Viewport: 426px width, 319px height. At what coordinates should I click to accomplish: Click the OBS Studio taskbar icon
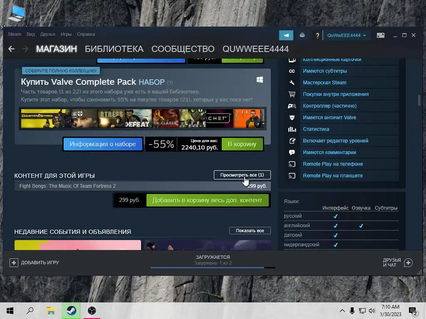(92, 311)
